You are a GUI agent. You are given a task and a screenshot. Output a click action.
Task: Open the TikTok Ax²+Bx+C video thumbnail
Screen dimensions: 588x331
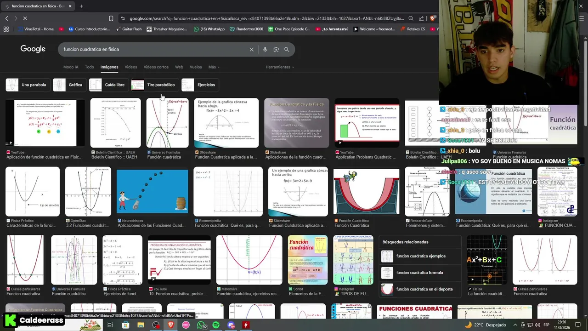click(x=487, y=260)
